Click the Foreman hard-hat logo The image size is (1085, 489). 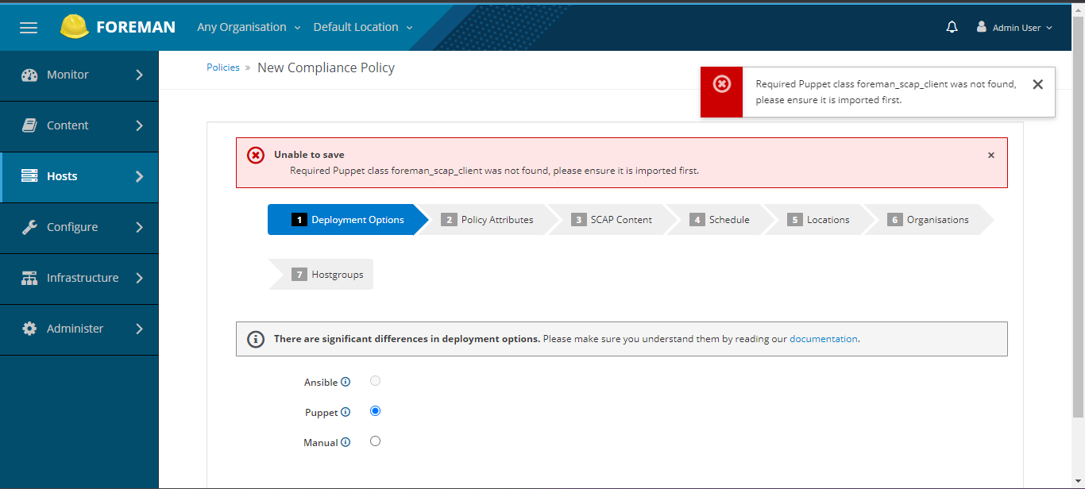74,27
